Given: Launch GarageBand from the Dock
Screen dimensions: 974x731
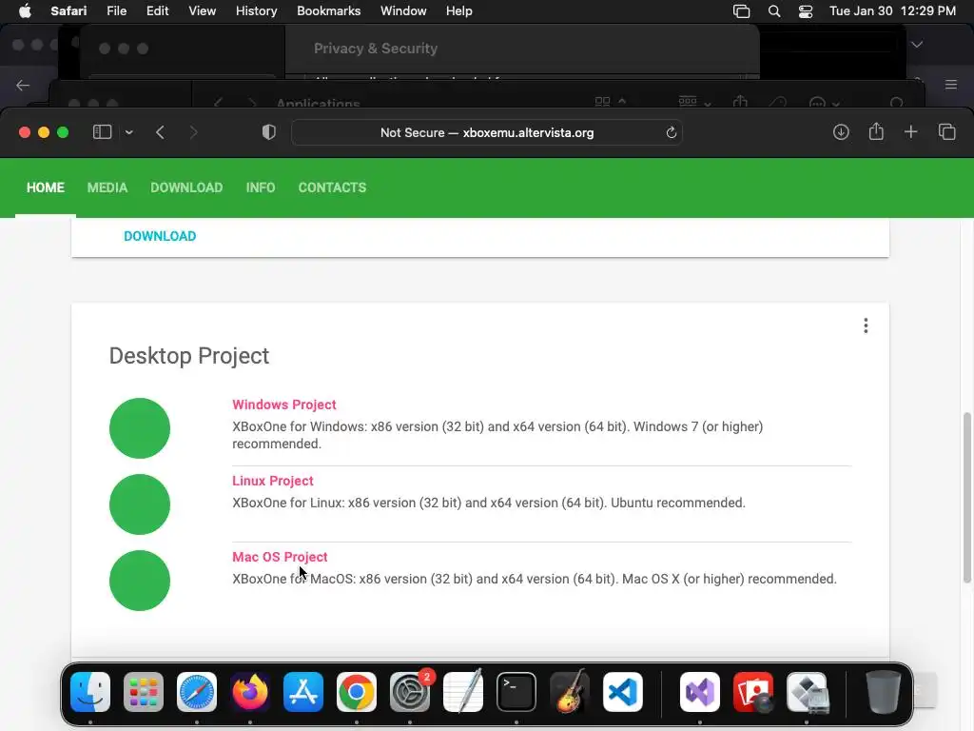Looking at the screenshot, I should [x=570, y=691].
